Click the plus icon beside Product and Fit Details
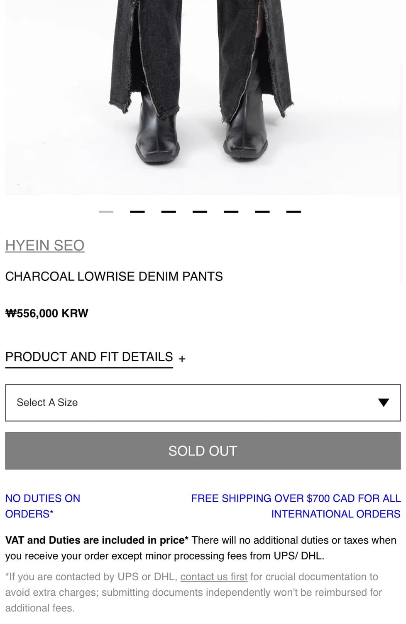The width and height of the screenshot is (406, 624). coord(182,359)
